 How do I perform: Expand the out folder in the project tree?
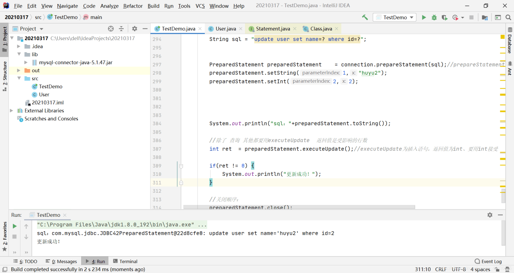pyautogui.click(x=19, y=70)
